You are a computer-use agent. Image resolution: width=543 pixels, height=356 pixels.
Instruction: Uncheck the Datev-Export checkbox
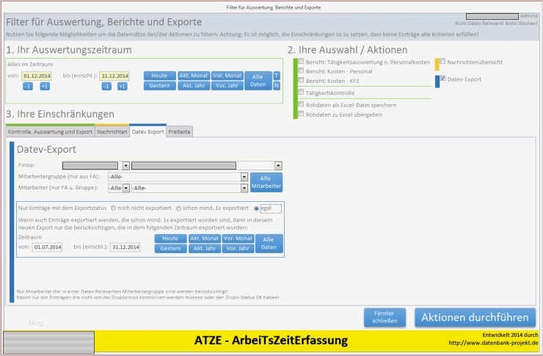tap(442, 79)
